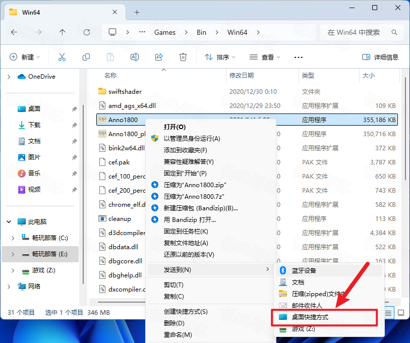This screenshot has width=410, height=343.
Task: Expand the chevron after Games in address bar
Action: pyautogui.click(x=186, y=32)
